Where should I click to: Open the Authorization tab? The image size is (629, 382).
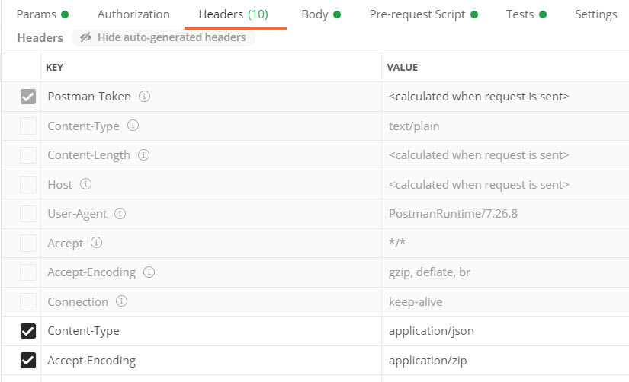click(133, 14)
